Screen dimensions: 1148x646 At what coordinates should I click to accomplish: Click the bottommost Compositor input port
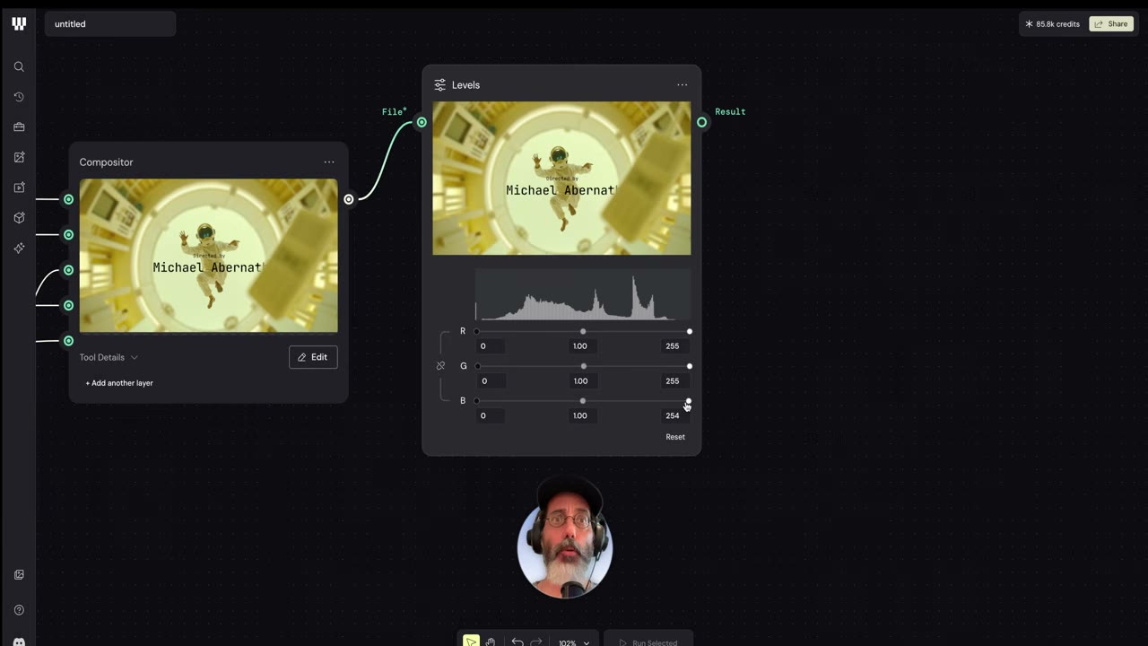[x=68, y=341]
